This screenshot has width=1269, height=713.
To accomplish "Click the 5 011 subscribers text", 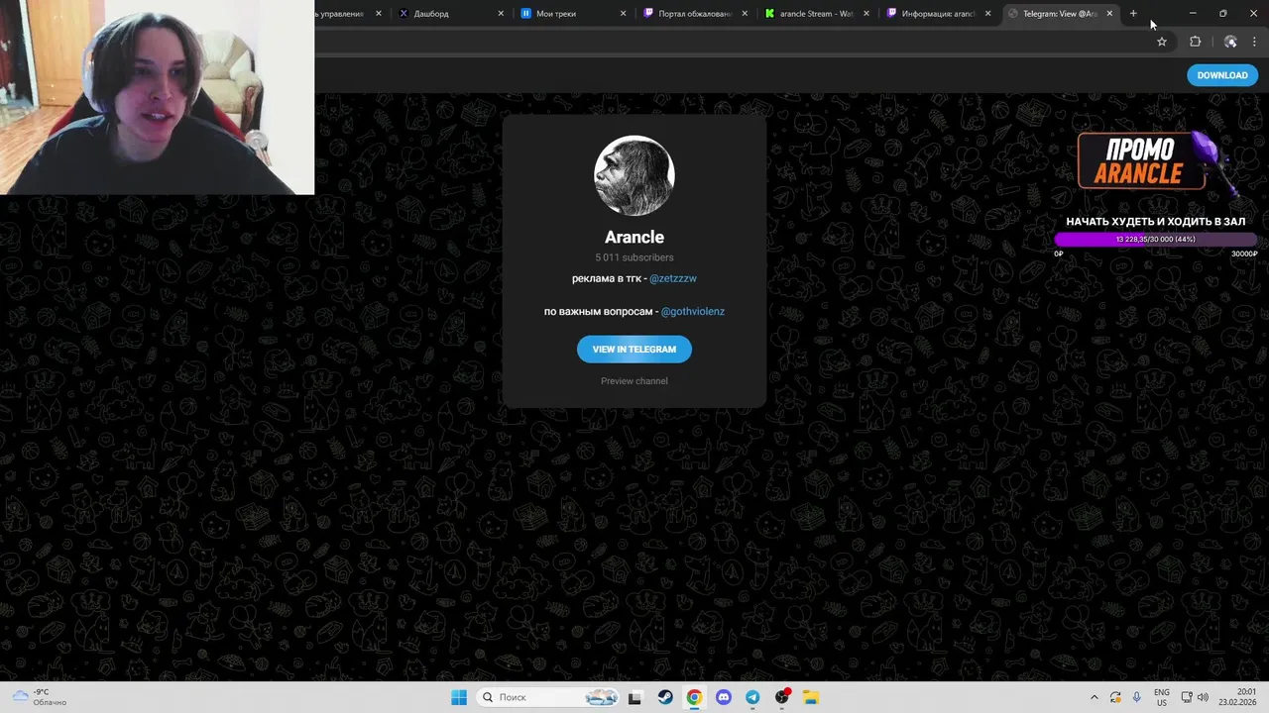I will [634, 257].
